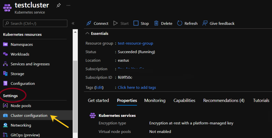Viewport: 272px width, 138px height.
Task: Click here to add tags link
Action: (x=137, y=87)
